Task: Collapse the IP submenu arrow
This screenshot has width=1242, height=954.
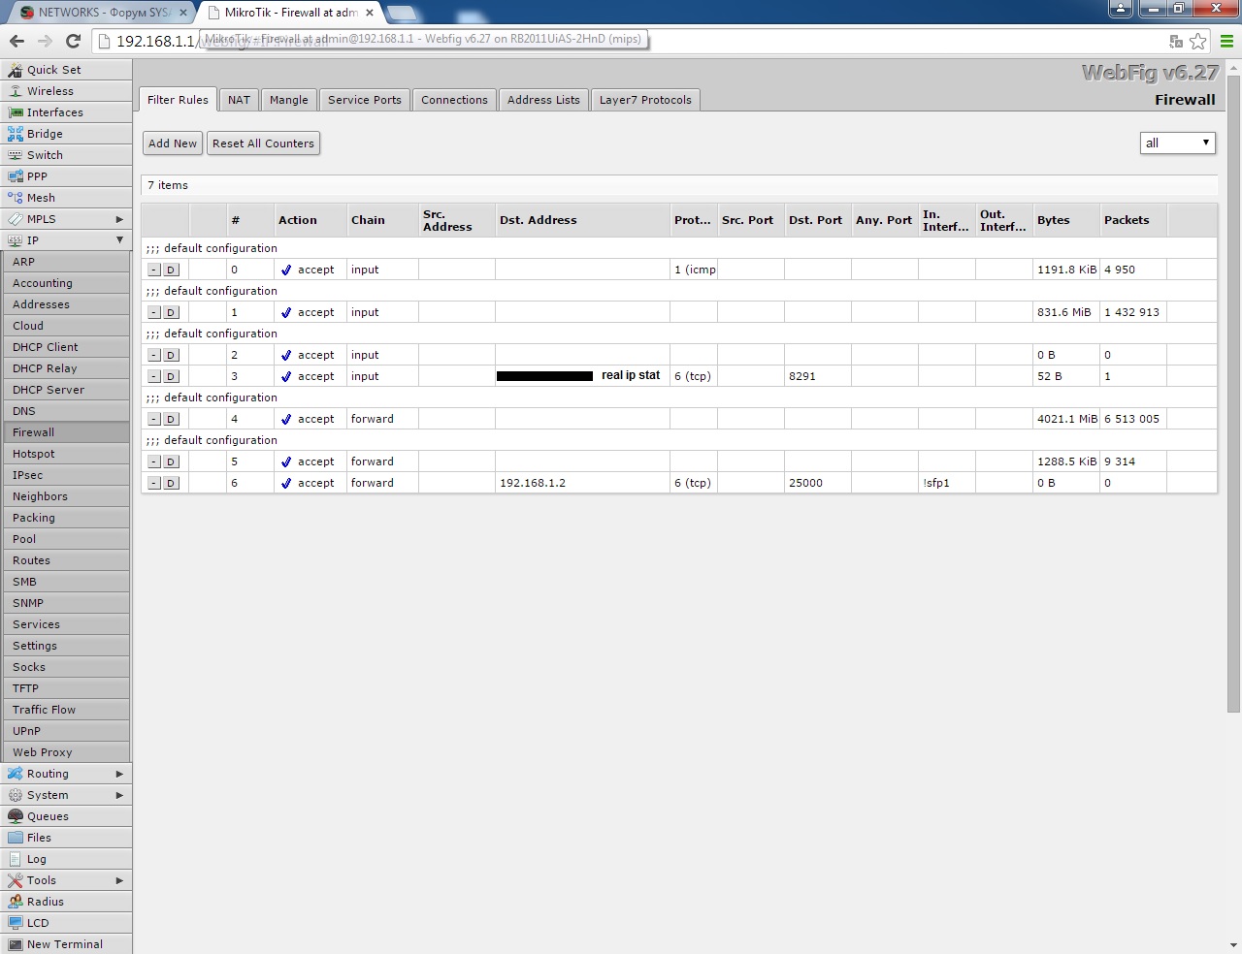Action: point(119,240)
